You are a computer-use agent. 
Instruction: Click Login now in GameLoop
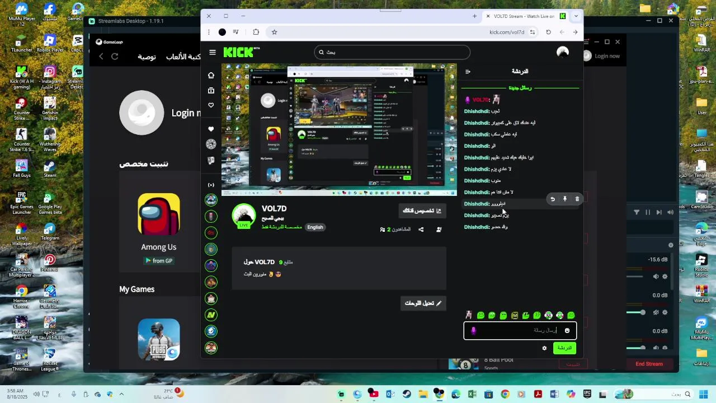coord(607,56)
